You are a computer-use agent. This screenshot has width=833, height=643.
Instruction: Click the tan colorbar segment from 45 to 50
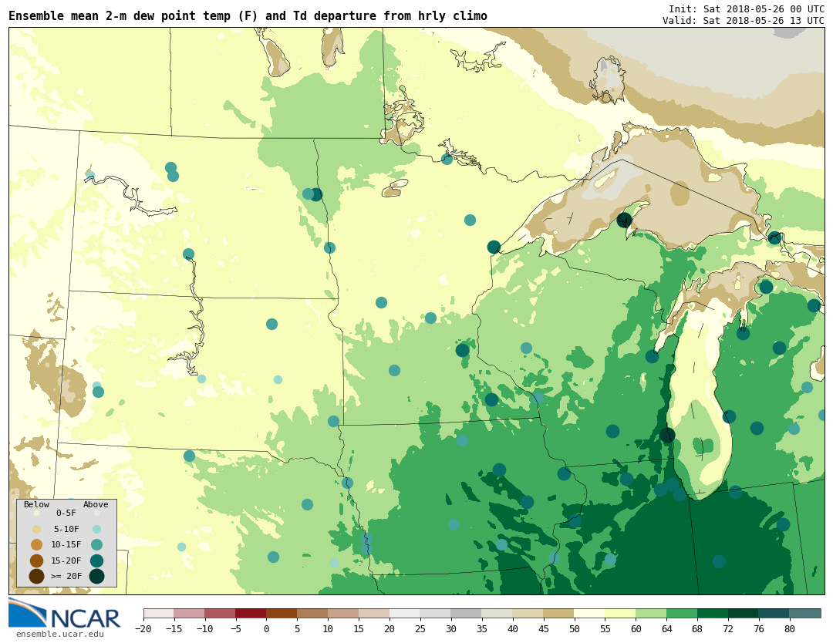(559, 614)
